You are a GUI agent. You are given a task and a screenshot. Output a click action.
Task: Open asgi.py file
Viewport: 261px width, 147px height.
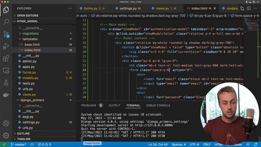[x=44, y=117]
